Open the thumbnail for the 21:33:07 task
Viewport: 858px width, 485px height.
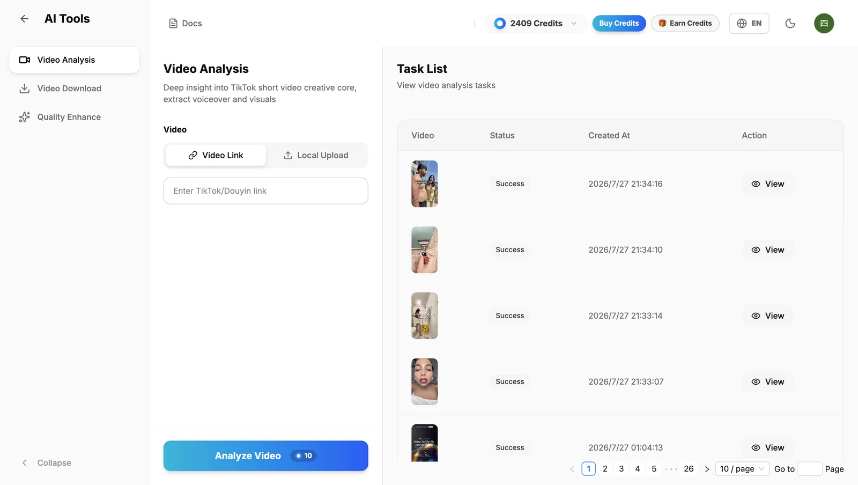pos(424,382)
